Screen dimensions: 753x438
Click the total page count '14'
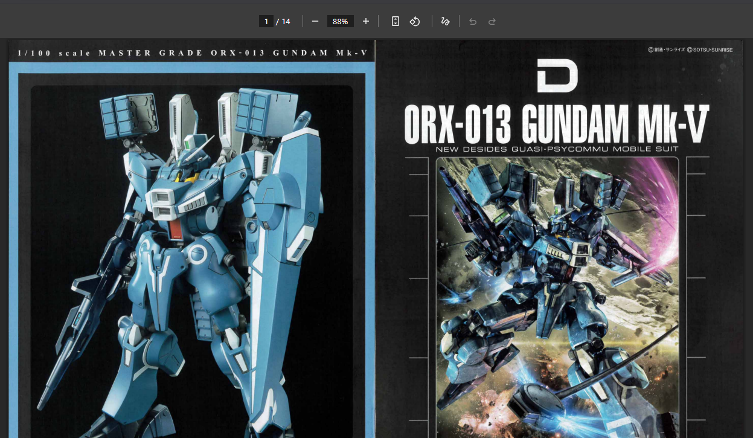[x=286, y=21]
